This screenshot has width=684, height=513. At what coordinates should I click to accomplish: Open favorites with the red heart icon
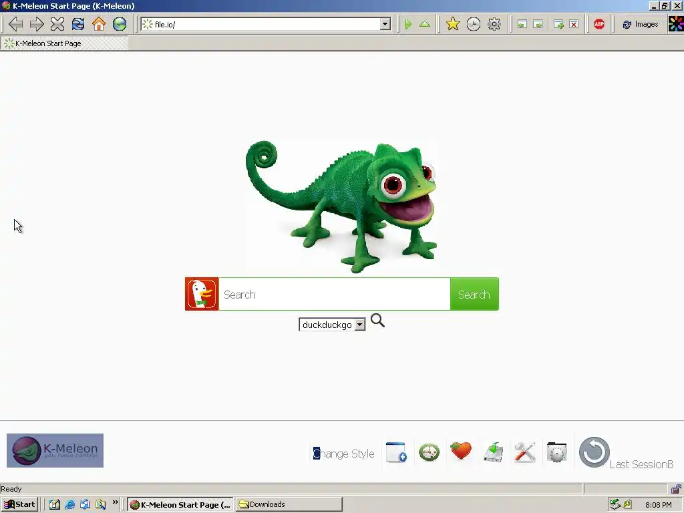461,451
